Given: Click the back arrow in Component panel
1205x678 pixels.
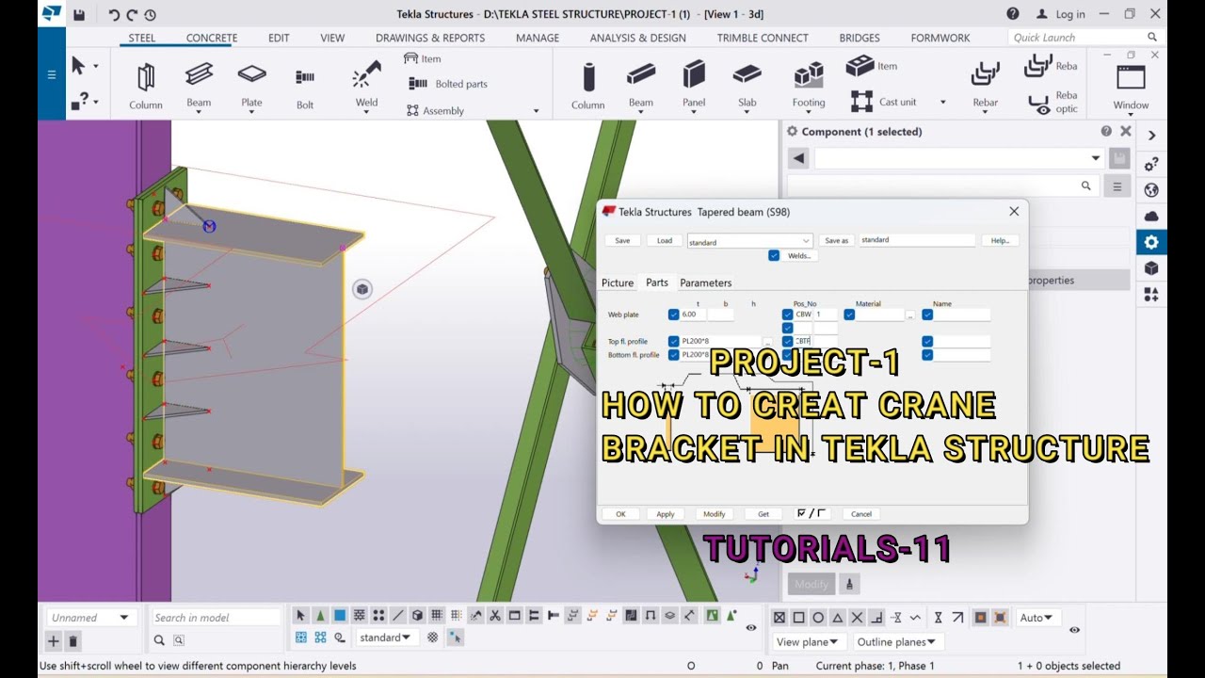Looking at the screenshot, I should [x=798, y=158].
